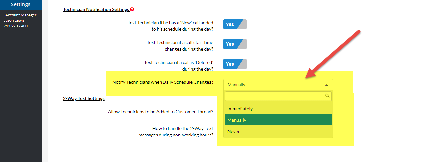Click the account manager phone number 713-270-6400
This screenshot has height=162, width=431.
coord(16,26)
